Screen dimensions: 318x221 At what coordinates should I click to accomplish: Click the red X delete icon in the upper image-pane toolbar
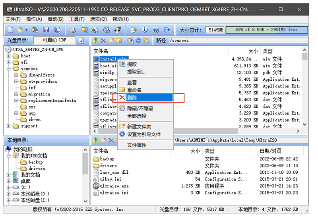pos(103,41)
